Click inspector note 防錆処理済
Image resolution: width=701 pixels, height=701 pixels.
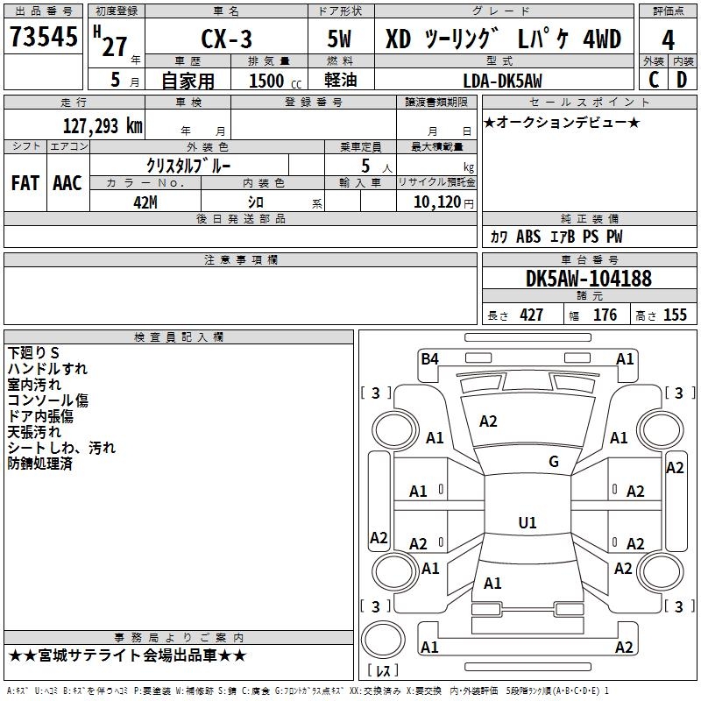[x=39, y=464]
